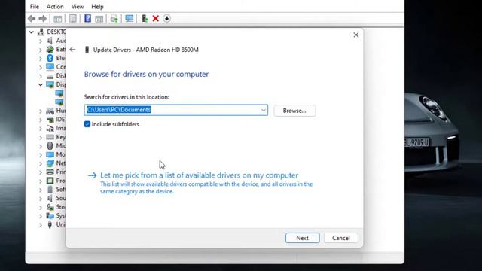Click the Cancel button

point(341,238)
